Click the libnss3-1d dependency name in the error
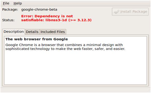This screenshot has width=151, height=93. (x=56, y=20)
